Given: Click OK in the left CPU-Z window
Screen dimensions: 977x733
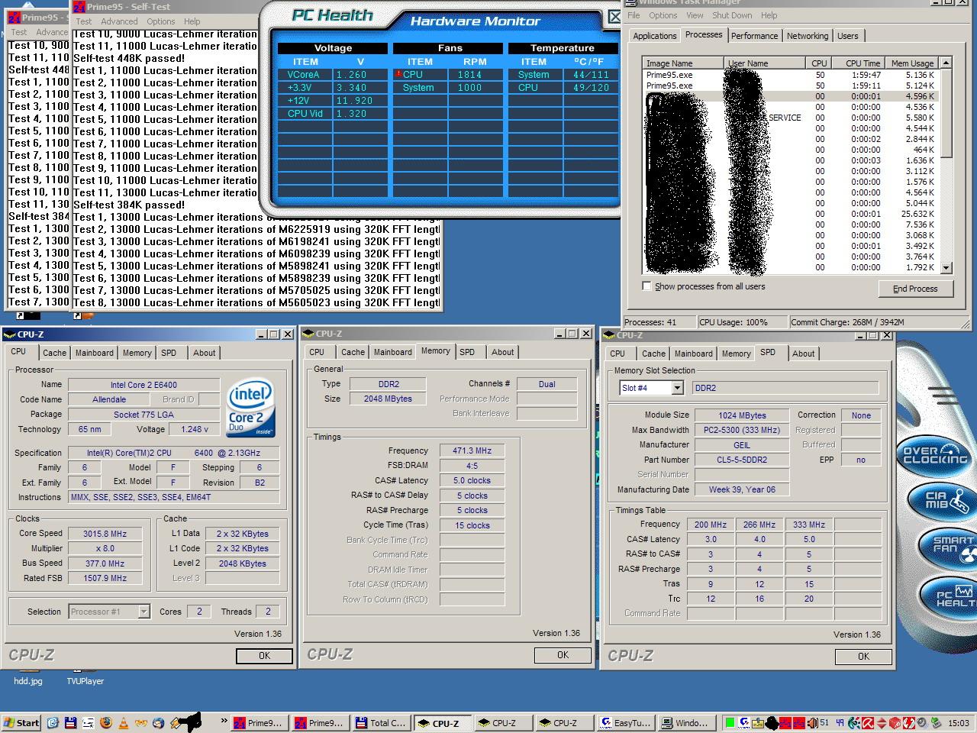Looking at the screenshot, I should point(264,656).
